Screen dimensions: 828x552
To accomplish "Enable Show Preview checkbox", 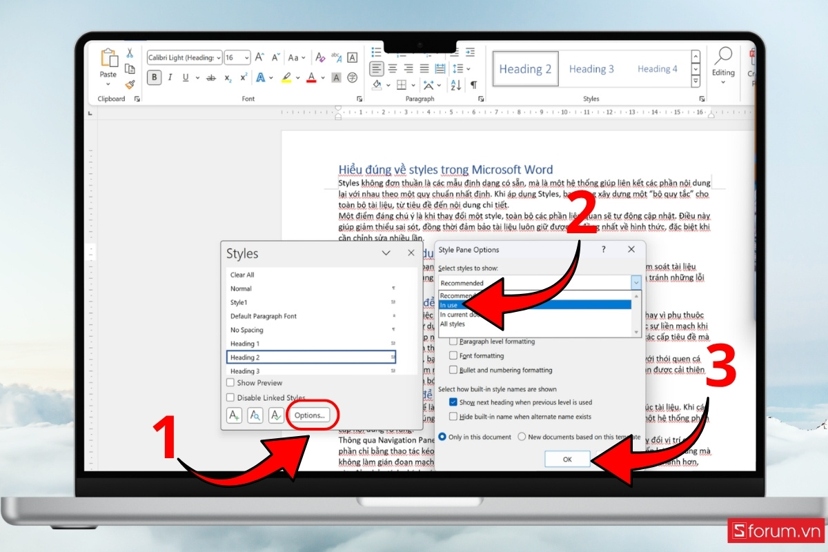I will pyautogui.click(x=230, y=382).
